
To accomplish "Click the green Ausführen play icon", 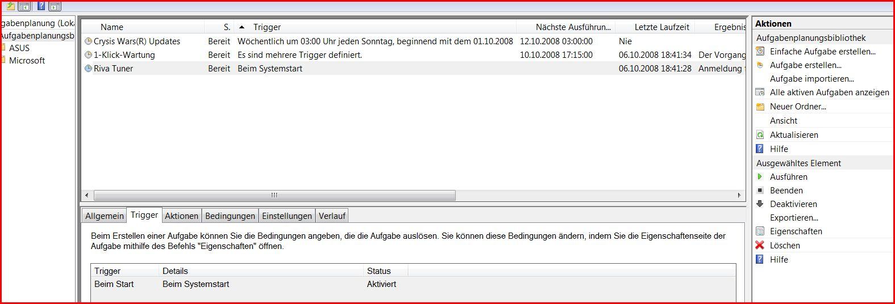I will pos(760,176).
